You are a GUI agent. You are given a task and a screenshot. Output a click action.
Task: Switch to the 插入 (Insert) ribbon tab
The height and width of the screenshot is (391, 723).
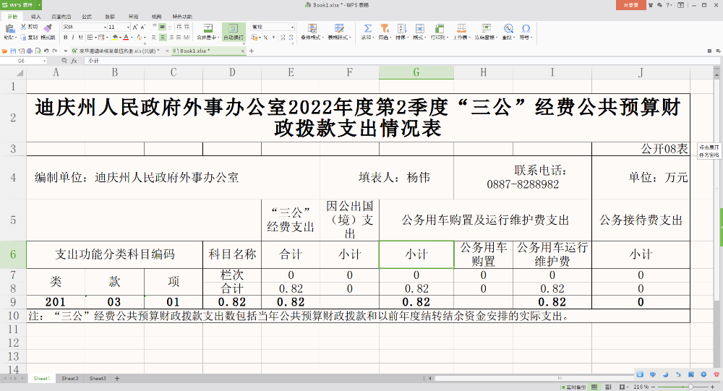[x=36, y=17]
